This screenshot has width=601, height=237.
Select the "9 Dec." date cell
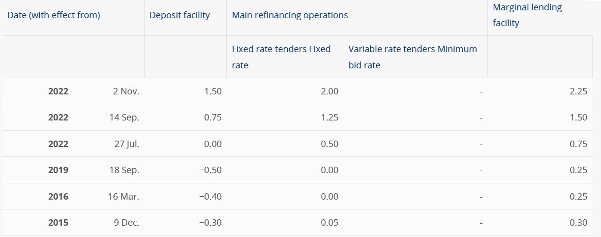[x=126, y=223]
